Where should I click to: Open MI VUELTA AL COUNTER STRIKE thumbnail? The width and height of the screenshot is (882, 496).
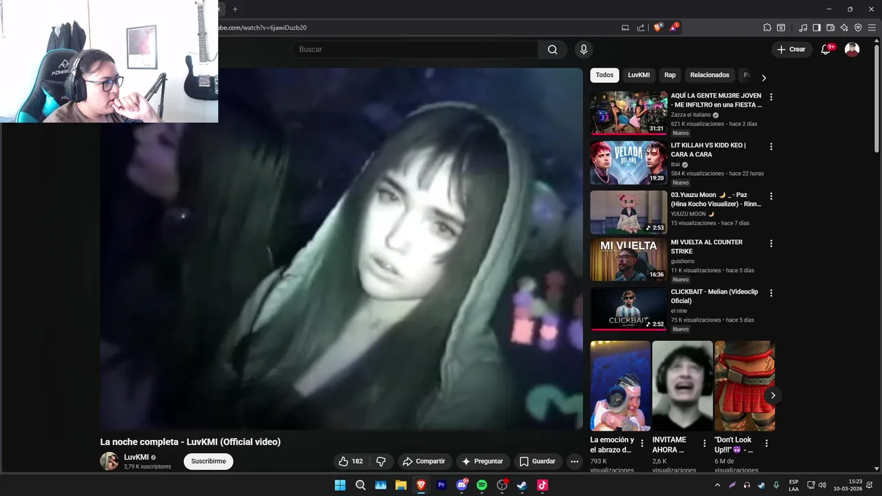[629, 259]
